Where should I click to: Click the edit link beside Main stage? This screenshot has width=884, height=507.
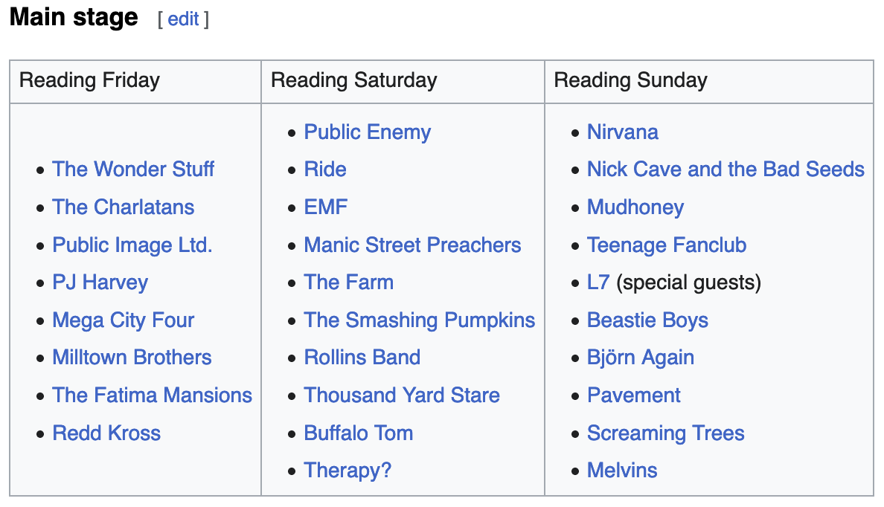183,19
